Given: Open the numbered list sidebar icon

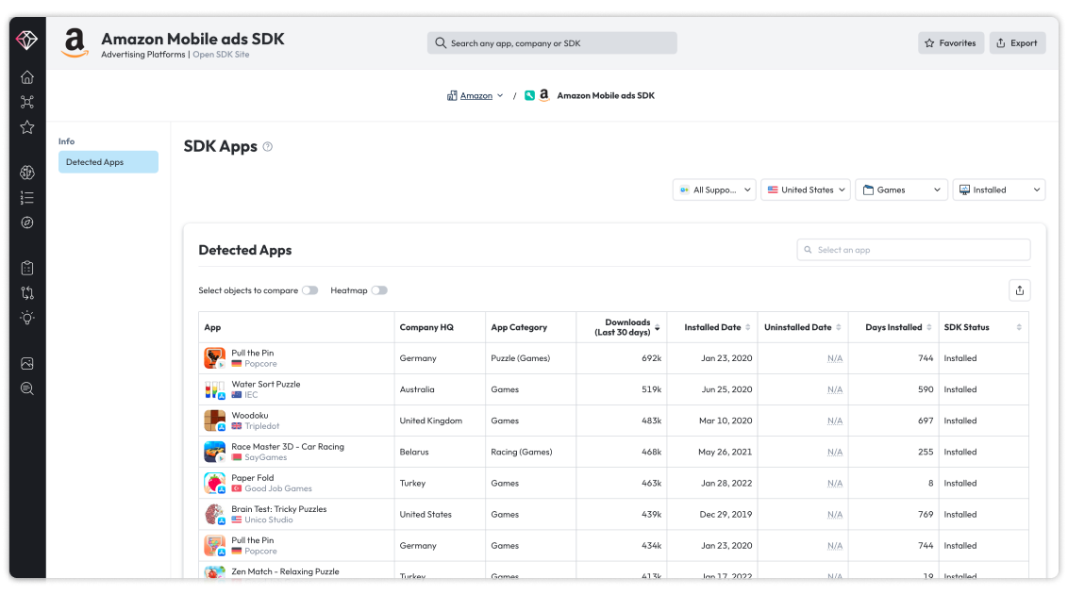Looking at the screenshot, I should coord(27,198).
